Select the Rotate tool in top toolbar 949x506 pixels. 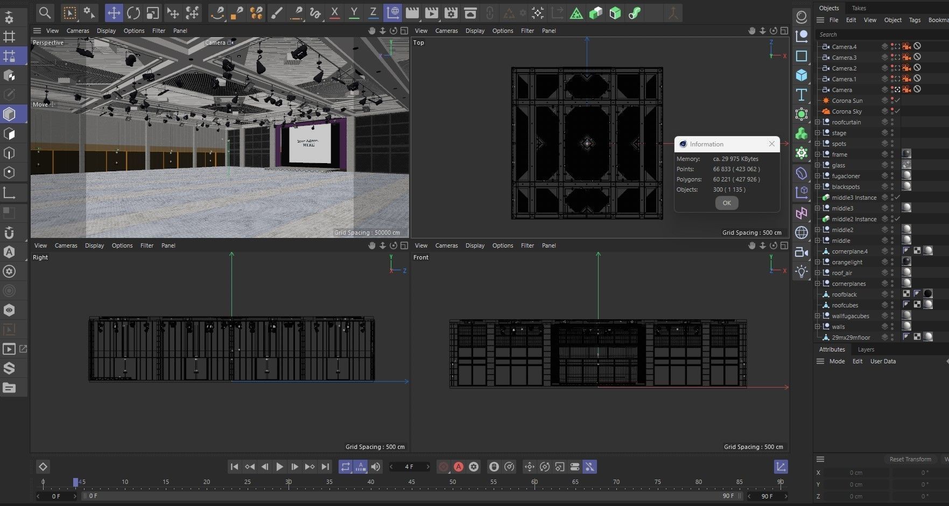133,12
